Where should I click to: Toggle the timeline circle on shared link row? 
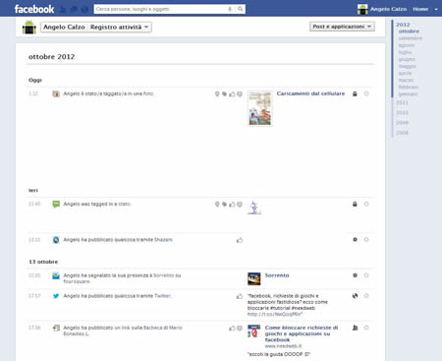[x=366, y=328]
